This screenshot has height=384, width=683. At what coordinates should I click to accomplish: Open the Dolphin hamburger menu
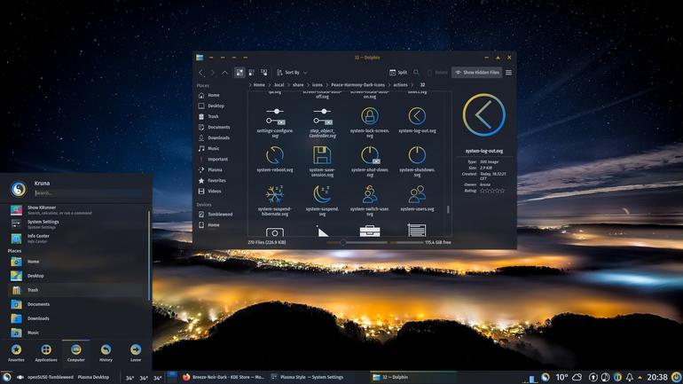tap(509, 72)
